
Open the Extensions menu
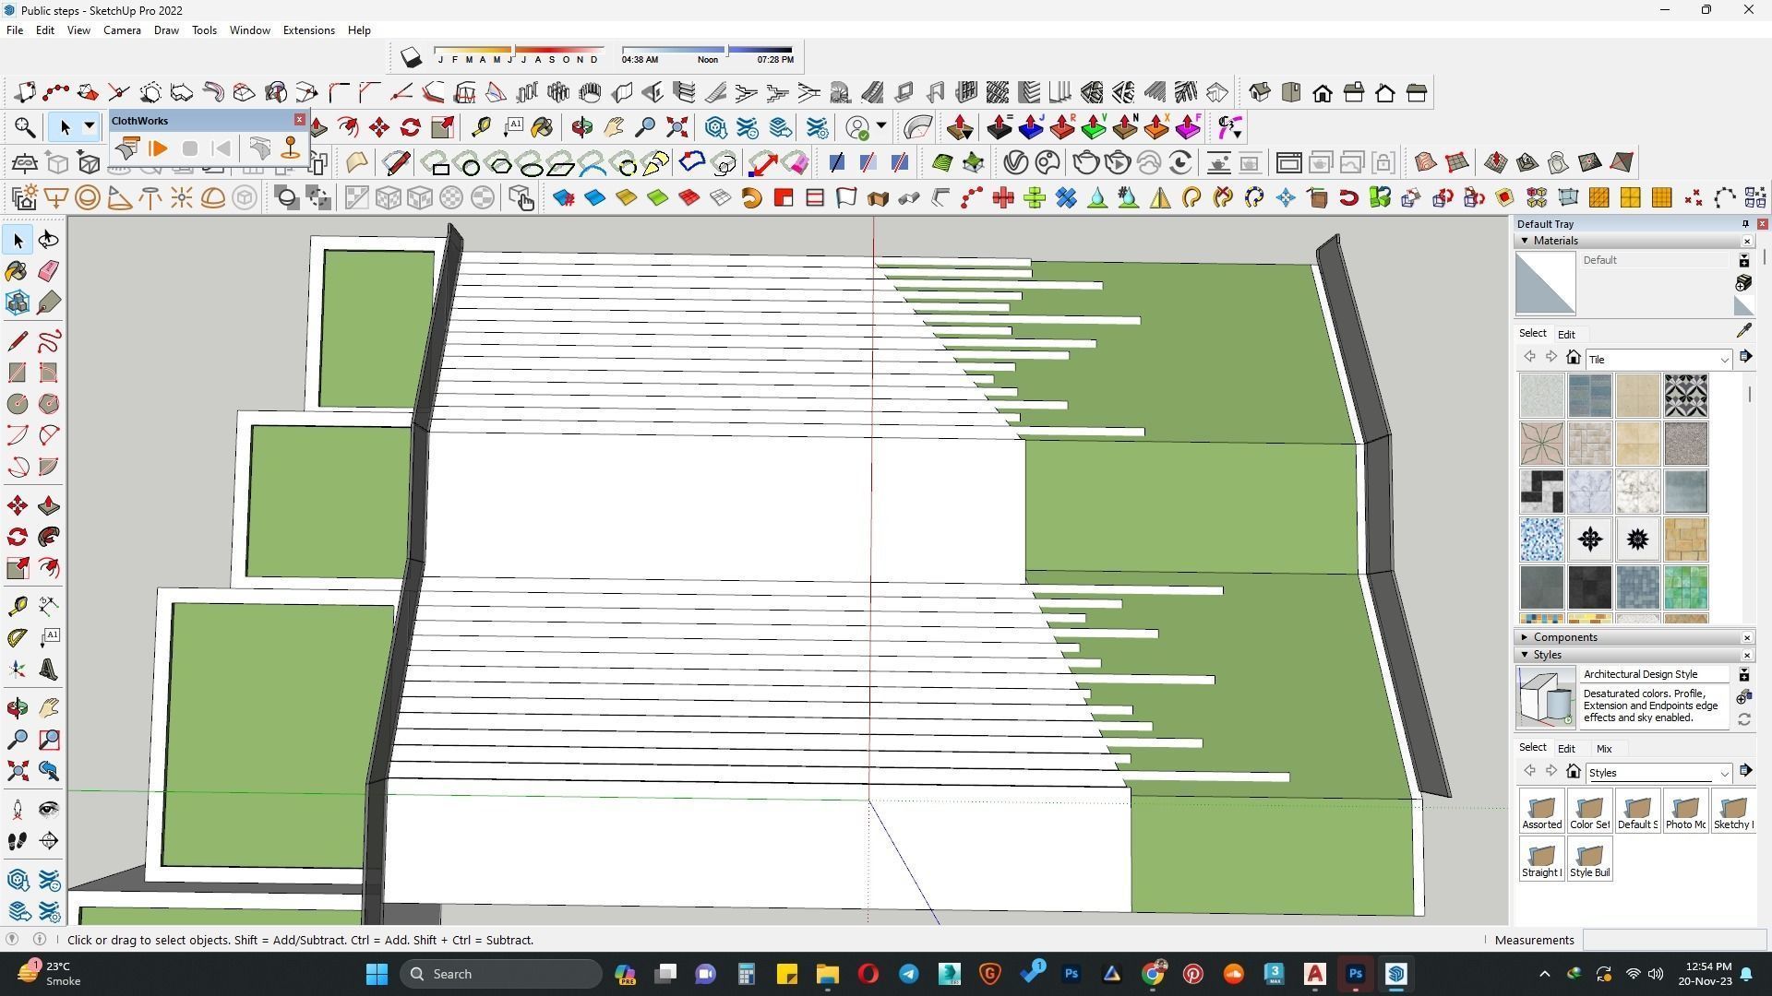click(x=308, y=30)
